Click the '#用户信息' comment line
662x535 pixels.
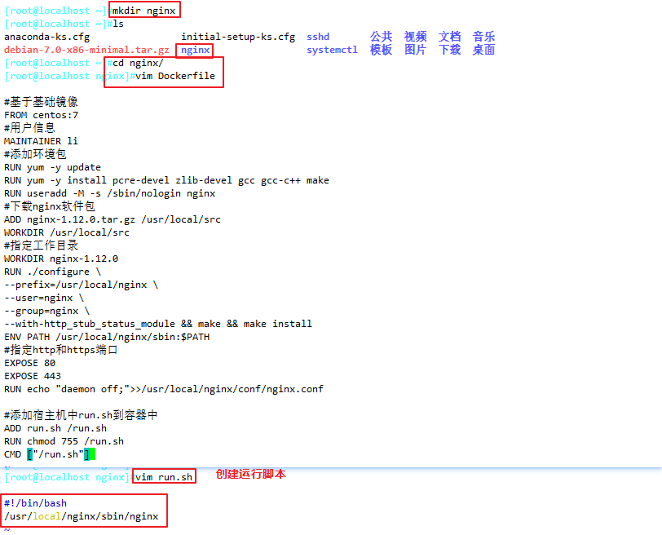click(29, 128)
